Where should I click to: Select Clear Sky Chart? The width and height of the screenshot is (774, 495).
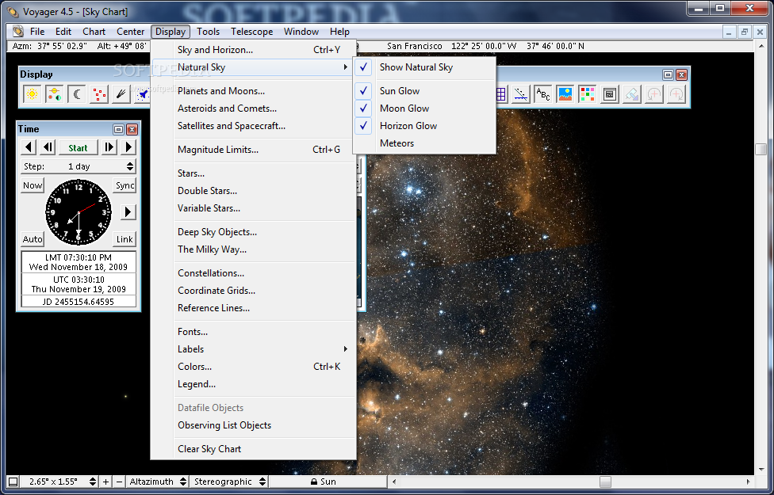point(253,448)
